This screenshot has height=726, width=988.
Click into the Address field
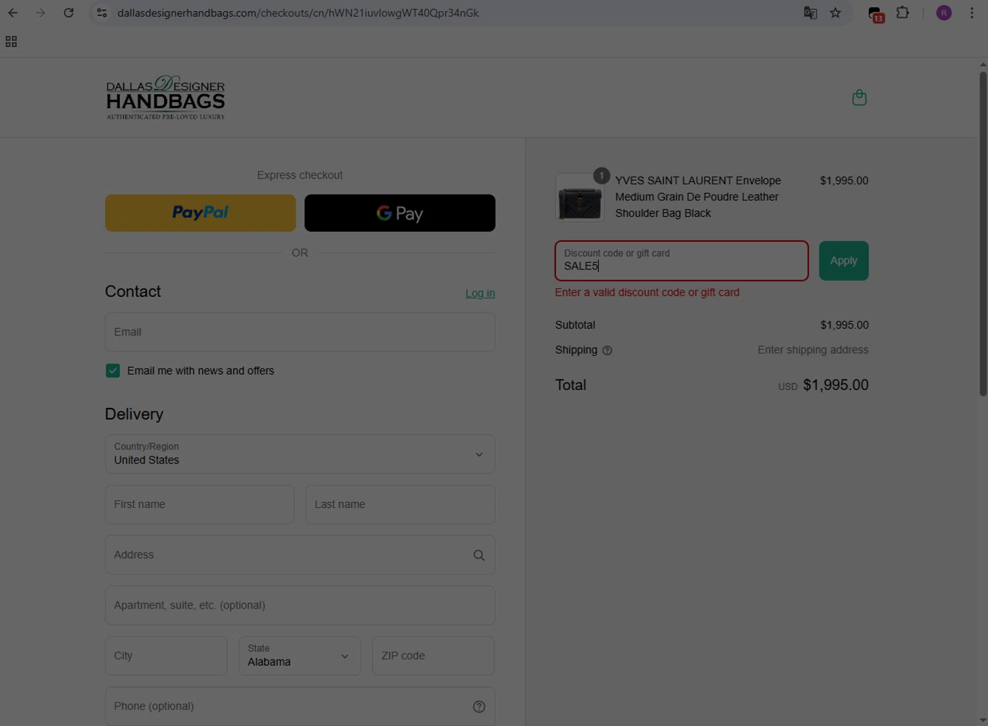(300, 555)
